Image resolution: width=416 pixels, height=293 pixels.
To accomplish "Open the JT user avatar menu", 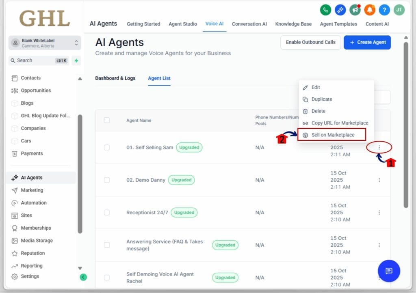I will point(399,10).
